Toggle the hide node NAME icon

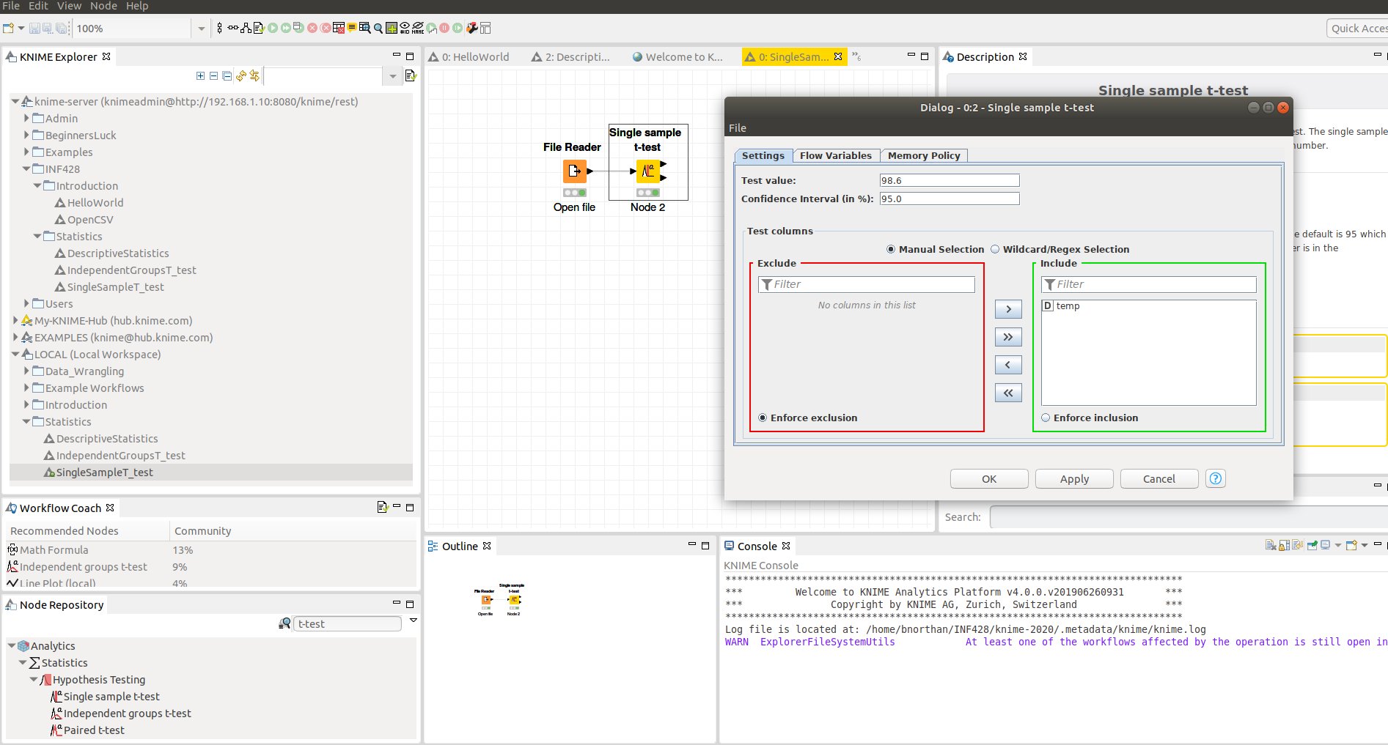[418, 29]
